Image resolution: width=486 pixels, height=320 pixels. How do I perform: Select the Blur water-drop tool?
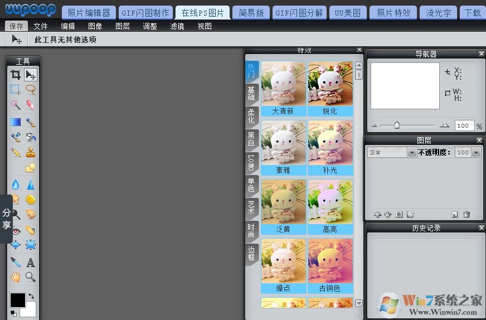tap(16, 185)
